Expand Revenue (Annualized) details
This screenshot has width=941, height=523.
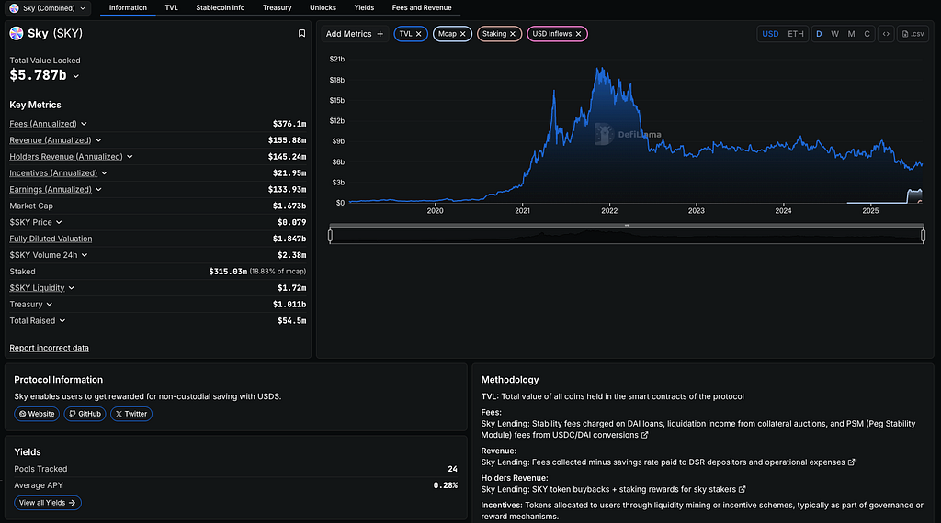[98, 140]
